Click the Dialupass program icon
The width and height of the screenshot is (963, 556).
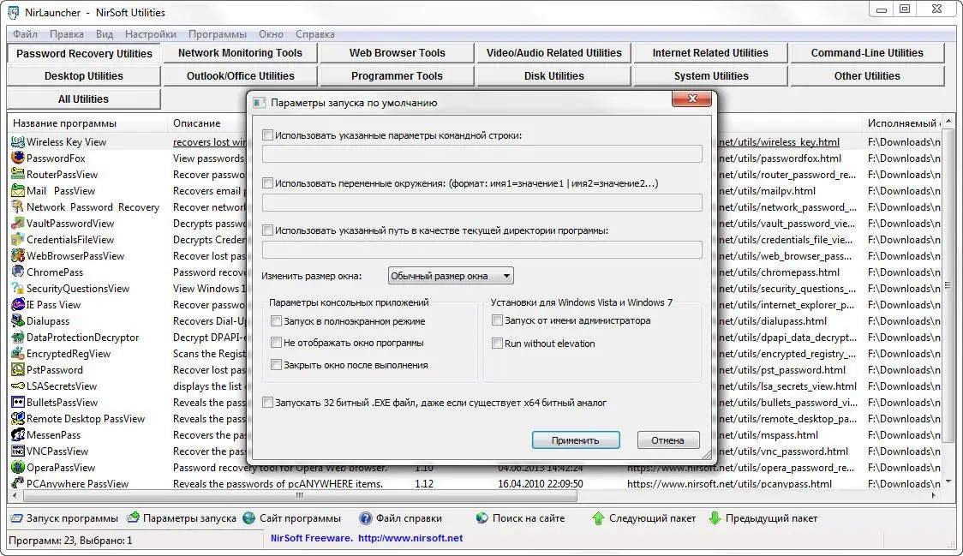(x=19, y=320)
